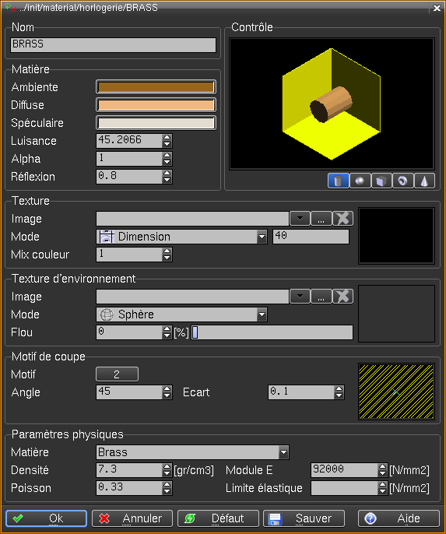The width and height of the screenshot is (446, 534).
Task: Click the Ok button
Action: click(x=46, y=518)
